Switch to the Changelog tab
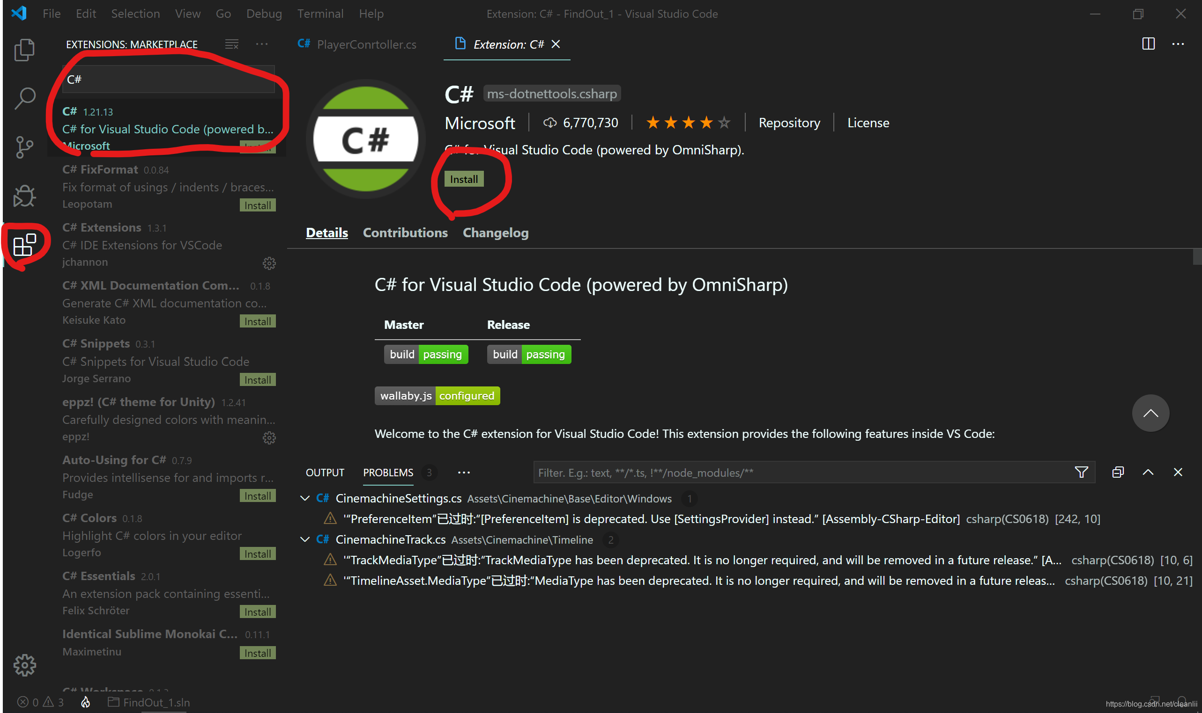 point(495,233)
